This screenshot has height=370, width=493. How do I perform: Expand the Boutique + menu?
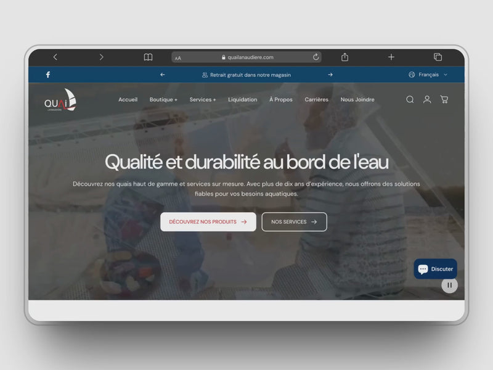point(163,99)
